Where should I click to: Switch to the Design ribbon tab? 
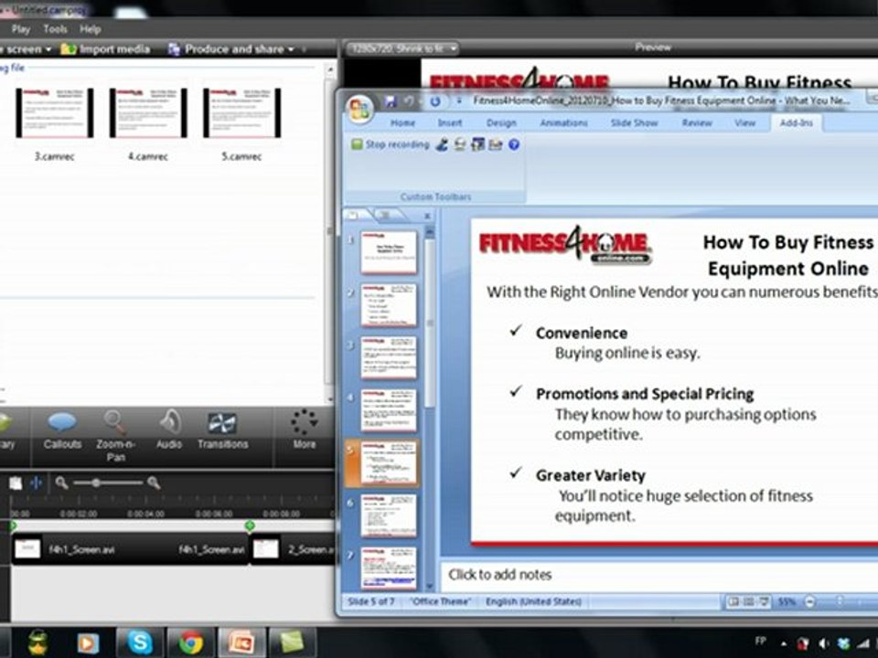[501, 122]
